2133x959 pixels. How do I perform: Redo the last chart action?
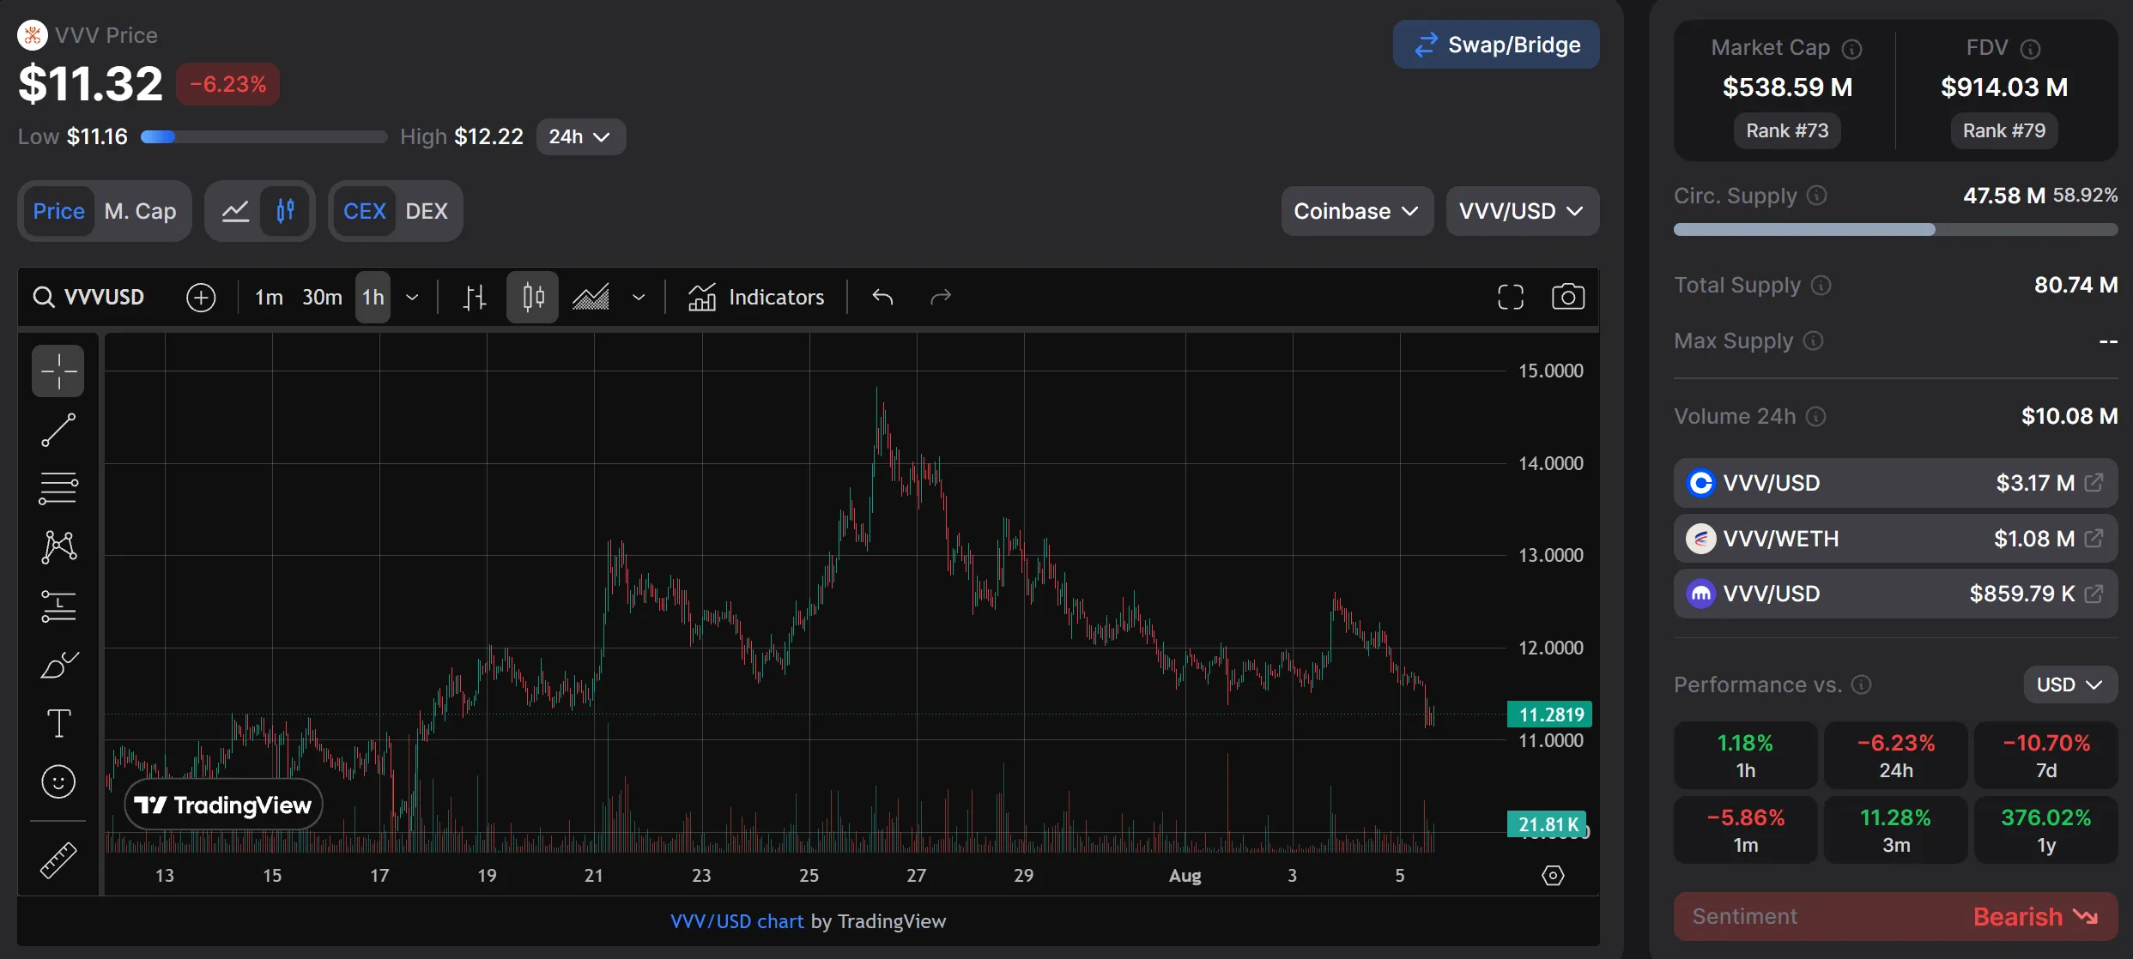pyautogui.click(x=941, y=297)
